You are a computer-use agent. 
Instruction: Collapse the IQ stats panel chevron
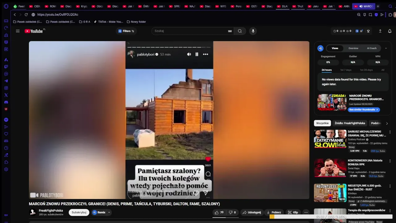coord(386,48)
